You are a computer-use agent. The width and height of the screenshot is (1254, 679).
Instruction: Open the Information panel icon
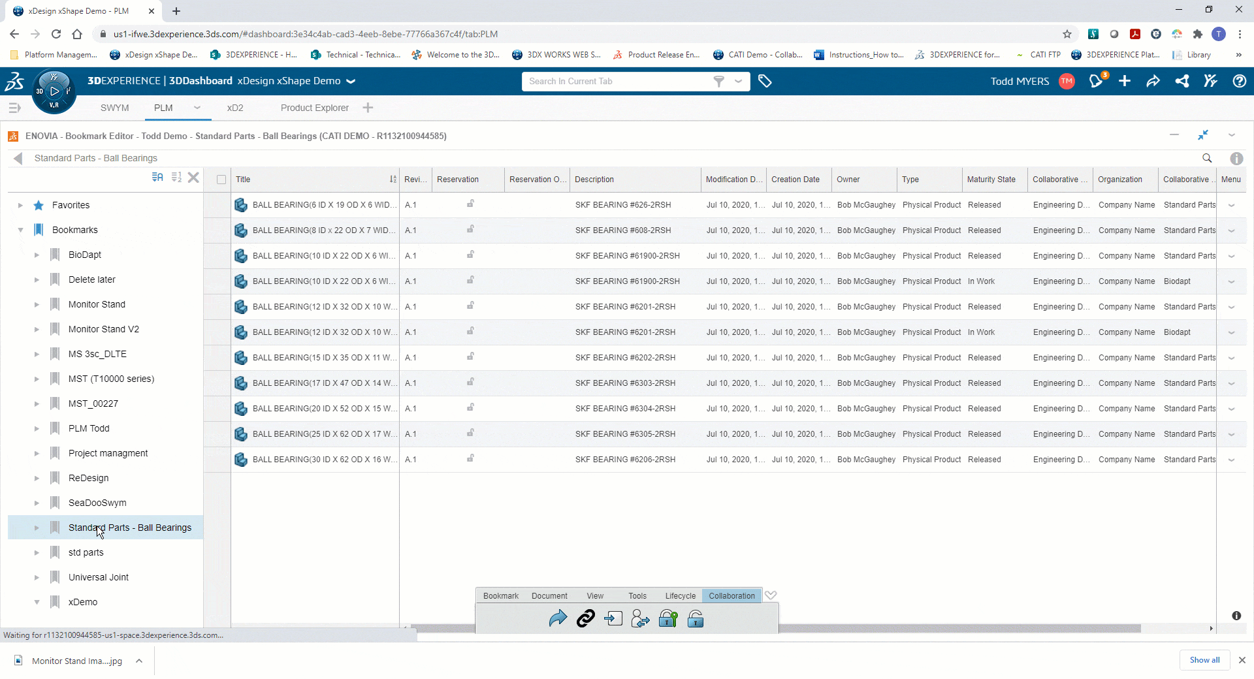tap(1236, 158)
